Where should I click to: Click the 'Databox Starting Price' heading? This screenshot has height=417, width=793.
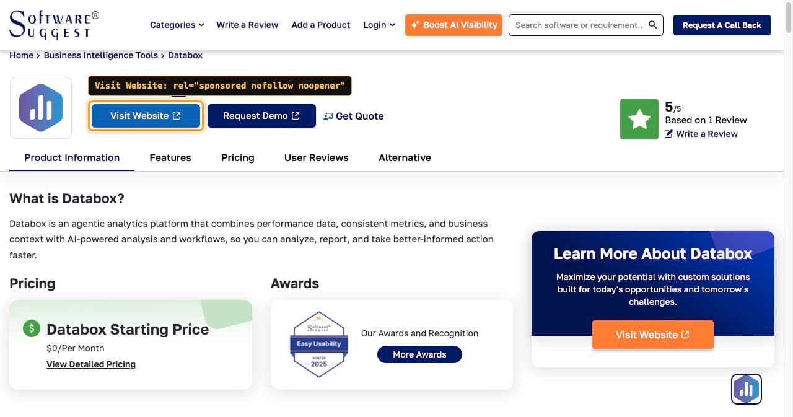pyautogui.click(x=128, y=329)
